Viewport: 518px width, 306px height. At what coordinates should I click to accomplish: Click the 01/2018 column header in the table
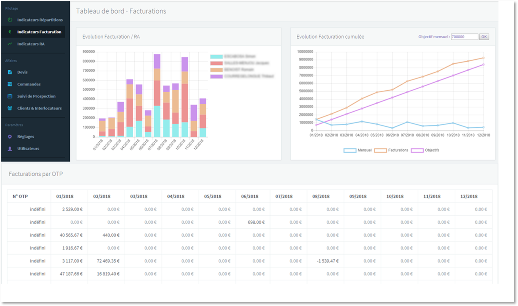[65, 196]
